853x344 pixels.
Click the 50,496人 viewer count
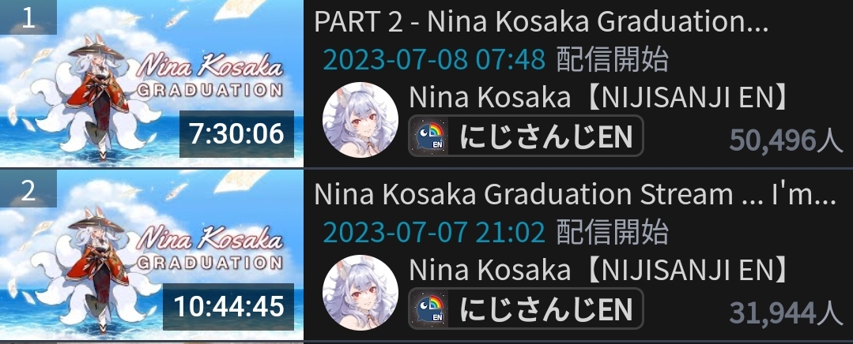[786, 140]
